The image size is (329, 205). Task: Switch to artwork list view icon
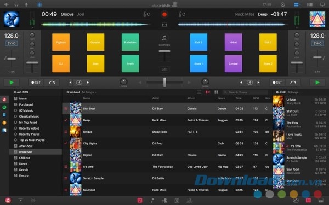coord(208,92)
